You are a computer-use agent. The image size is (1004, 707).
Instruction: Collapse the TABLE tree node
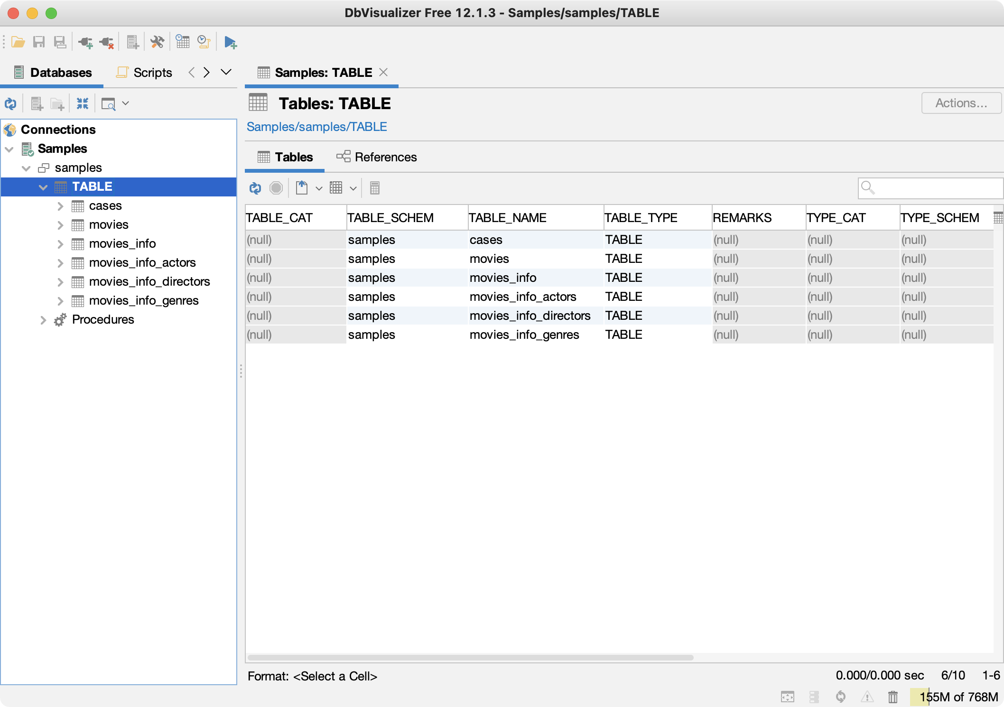coord(43,187)
